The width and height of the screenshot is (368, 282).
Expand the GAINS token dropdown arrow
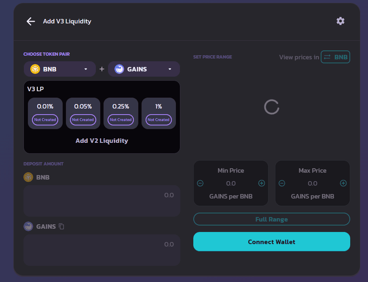click(170, 69)
